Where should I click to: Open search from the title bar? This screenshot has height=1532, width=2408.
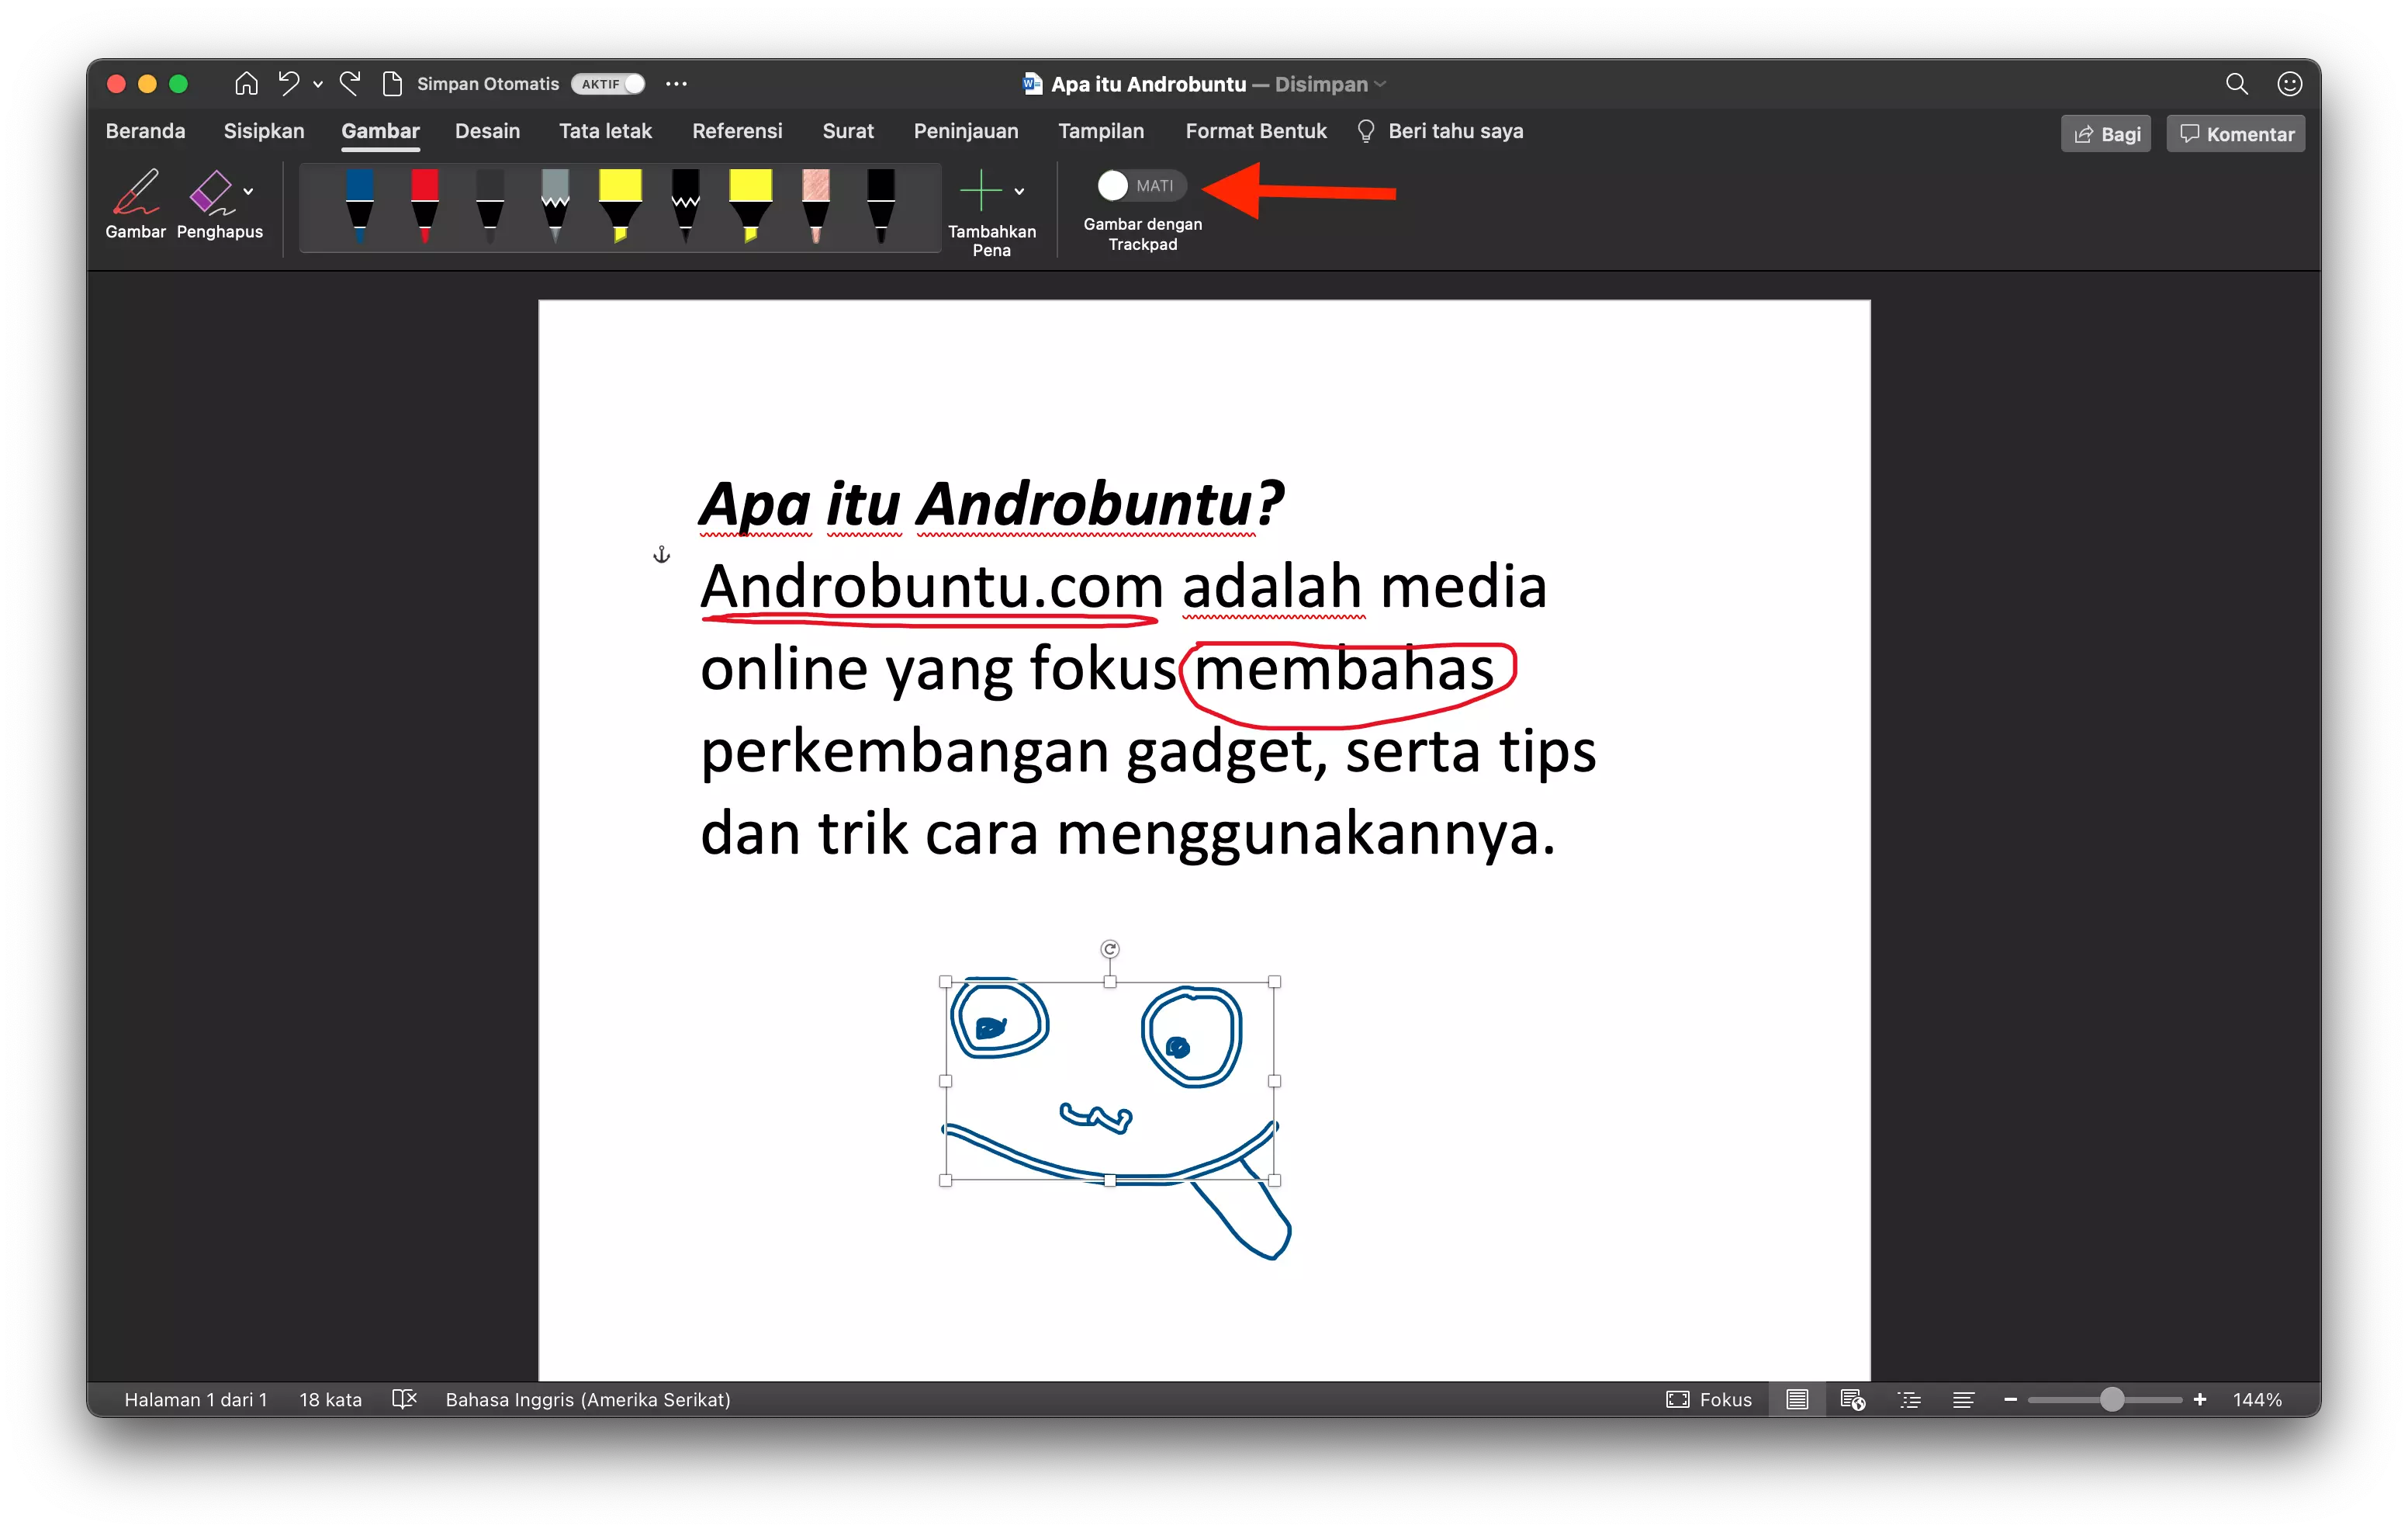coord(2237,83)
